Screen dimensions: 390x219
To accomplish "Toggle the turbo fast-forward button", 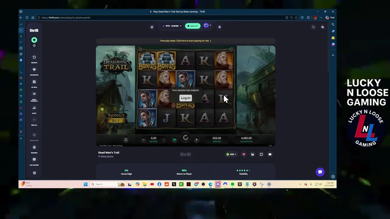I will coord(175,140).
